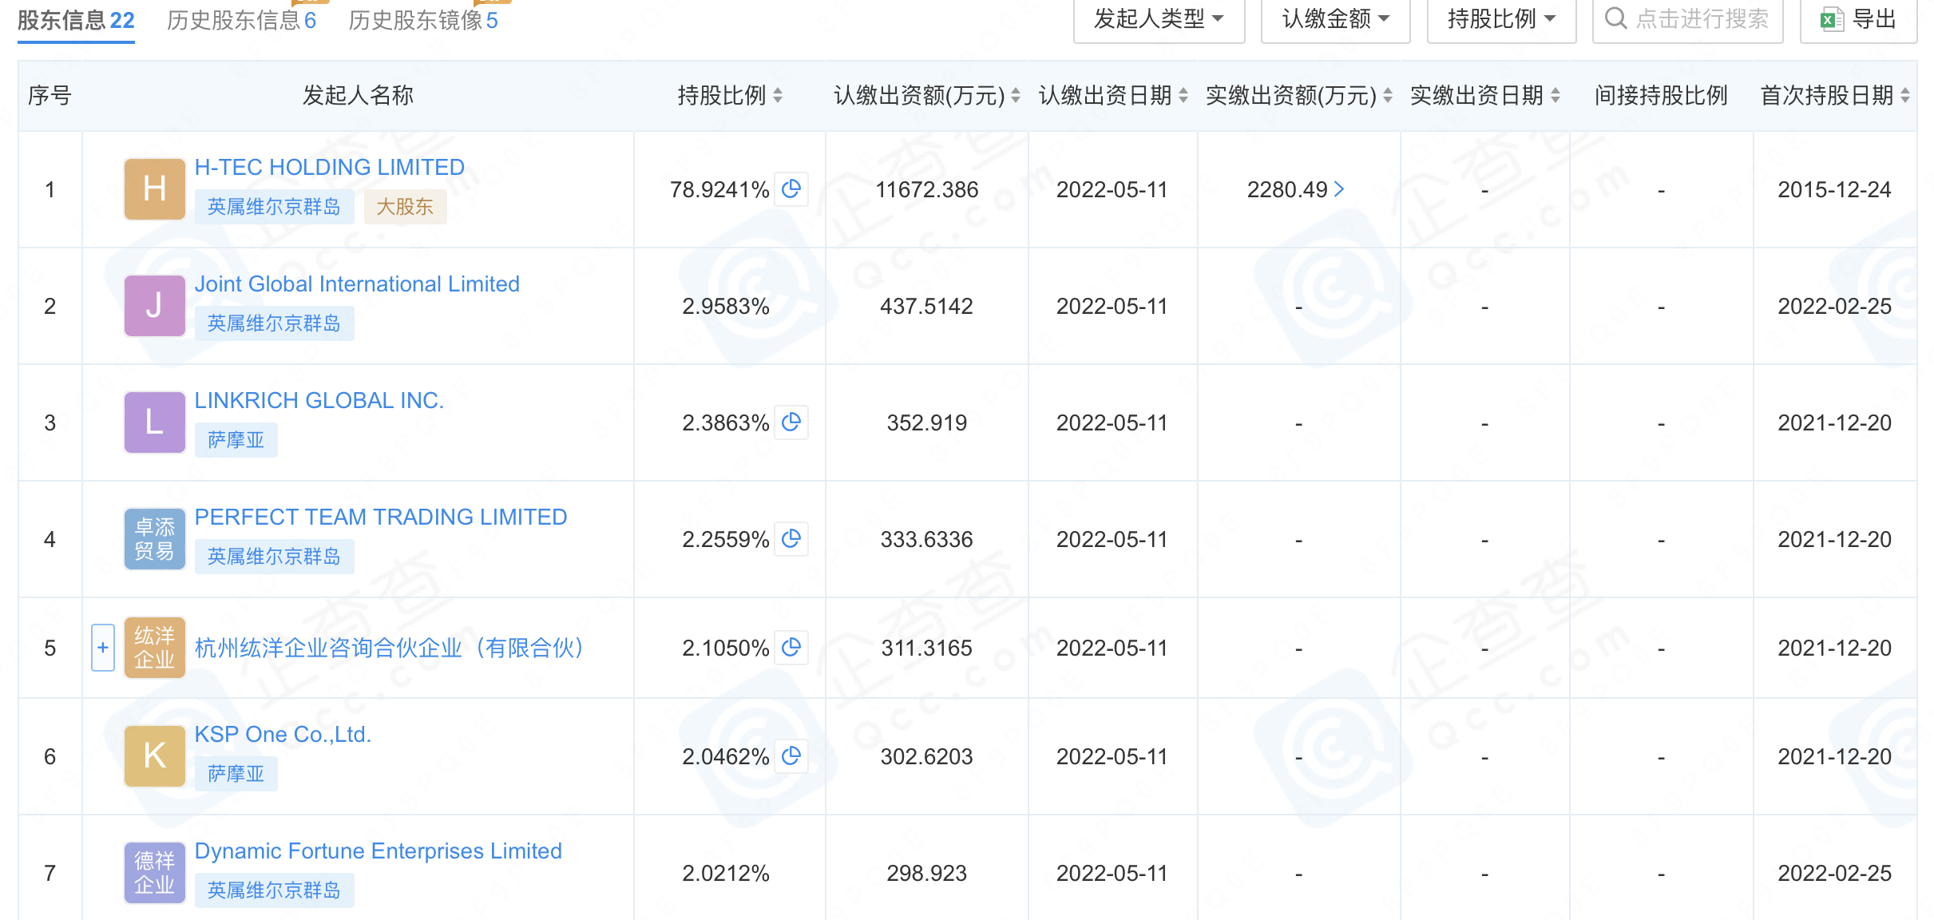Open equity chart icon for KSP One
Image resolution: width=1934 pixels, height=920 pixels.
pos(791,756)
